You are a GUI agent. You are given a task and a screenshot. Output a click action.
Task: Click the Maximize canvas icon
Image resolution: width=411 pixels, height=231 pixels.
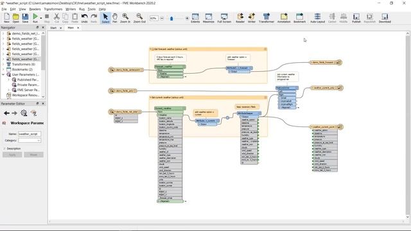point(208,18)
